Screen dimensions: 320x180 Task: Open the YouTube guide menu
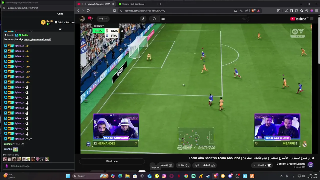(312, 19)
